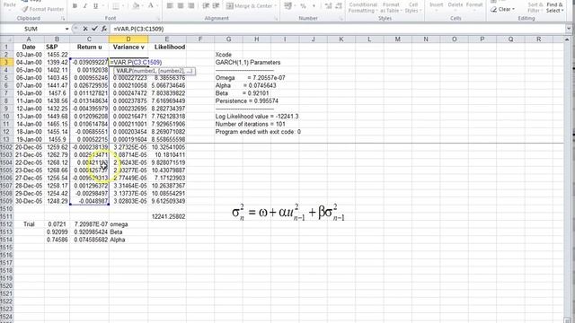
Task: Click the 'Return u' header cell
Action: (89, 47)
